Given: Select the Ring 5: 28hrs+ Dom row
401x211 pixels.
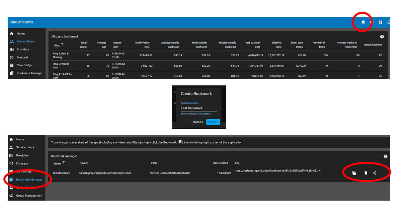Looking at the screenshot, I should (x=218, y=66).
